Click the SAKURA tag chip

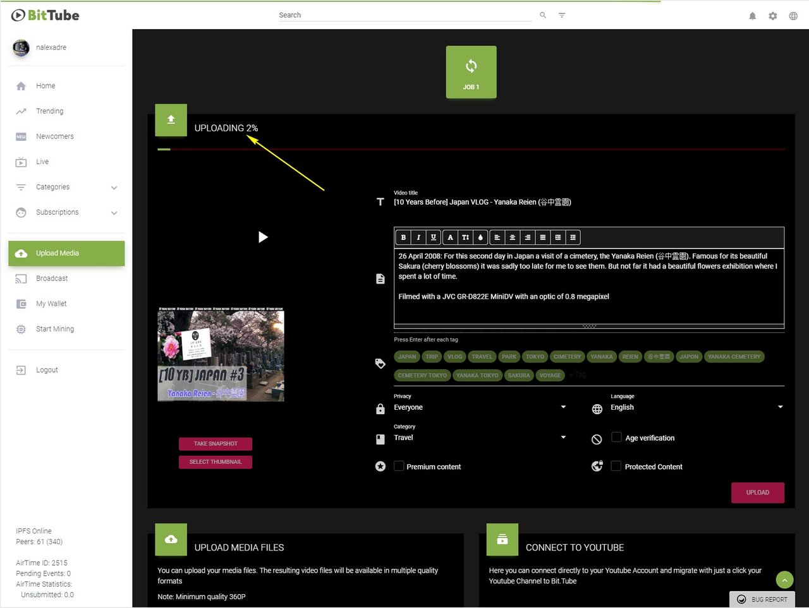tap(519, 375)
